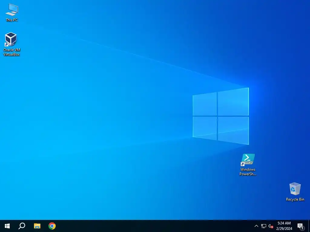
Task: Open the clock showing 5:24 AM
Action: tap(284, 226)
